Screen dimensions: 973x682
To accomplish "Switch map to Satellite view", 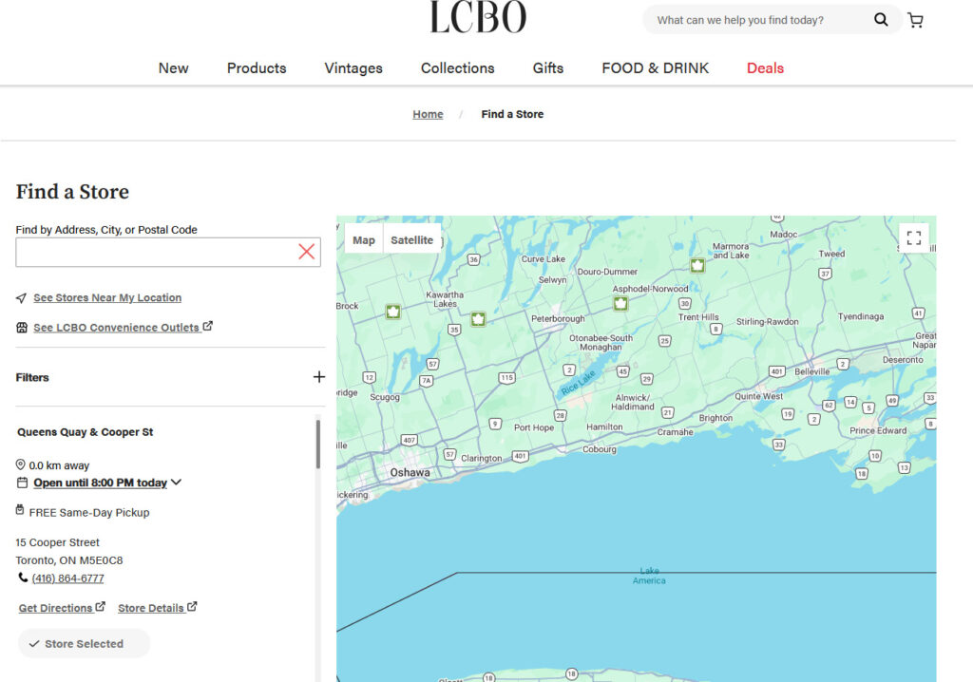I will pos(412,240).
